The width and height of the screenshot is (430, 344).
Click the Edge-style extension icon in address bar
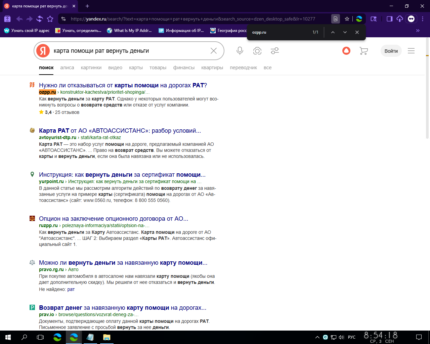click(359, 19)
